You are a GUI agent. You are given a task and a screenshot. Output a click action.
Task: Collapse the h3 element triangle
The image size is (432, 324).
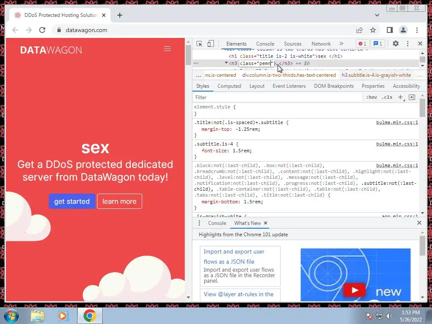(x=226, y=63)
